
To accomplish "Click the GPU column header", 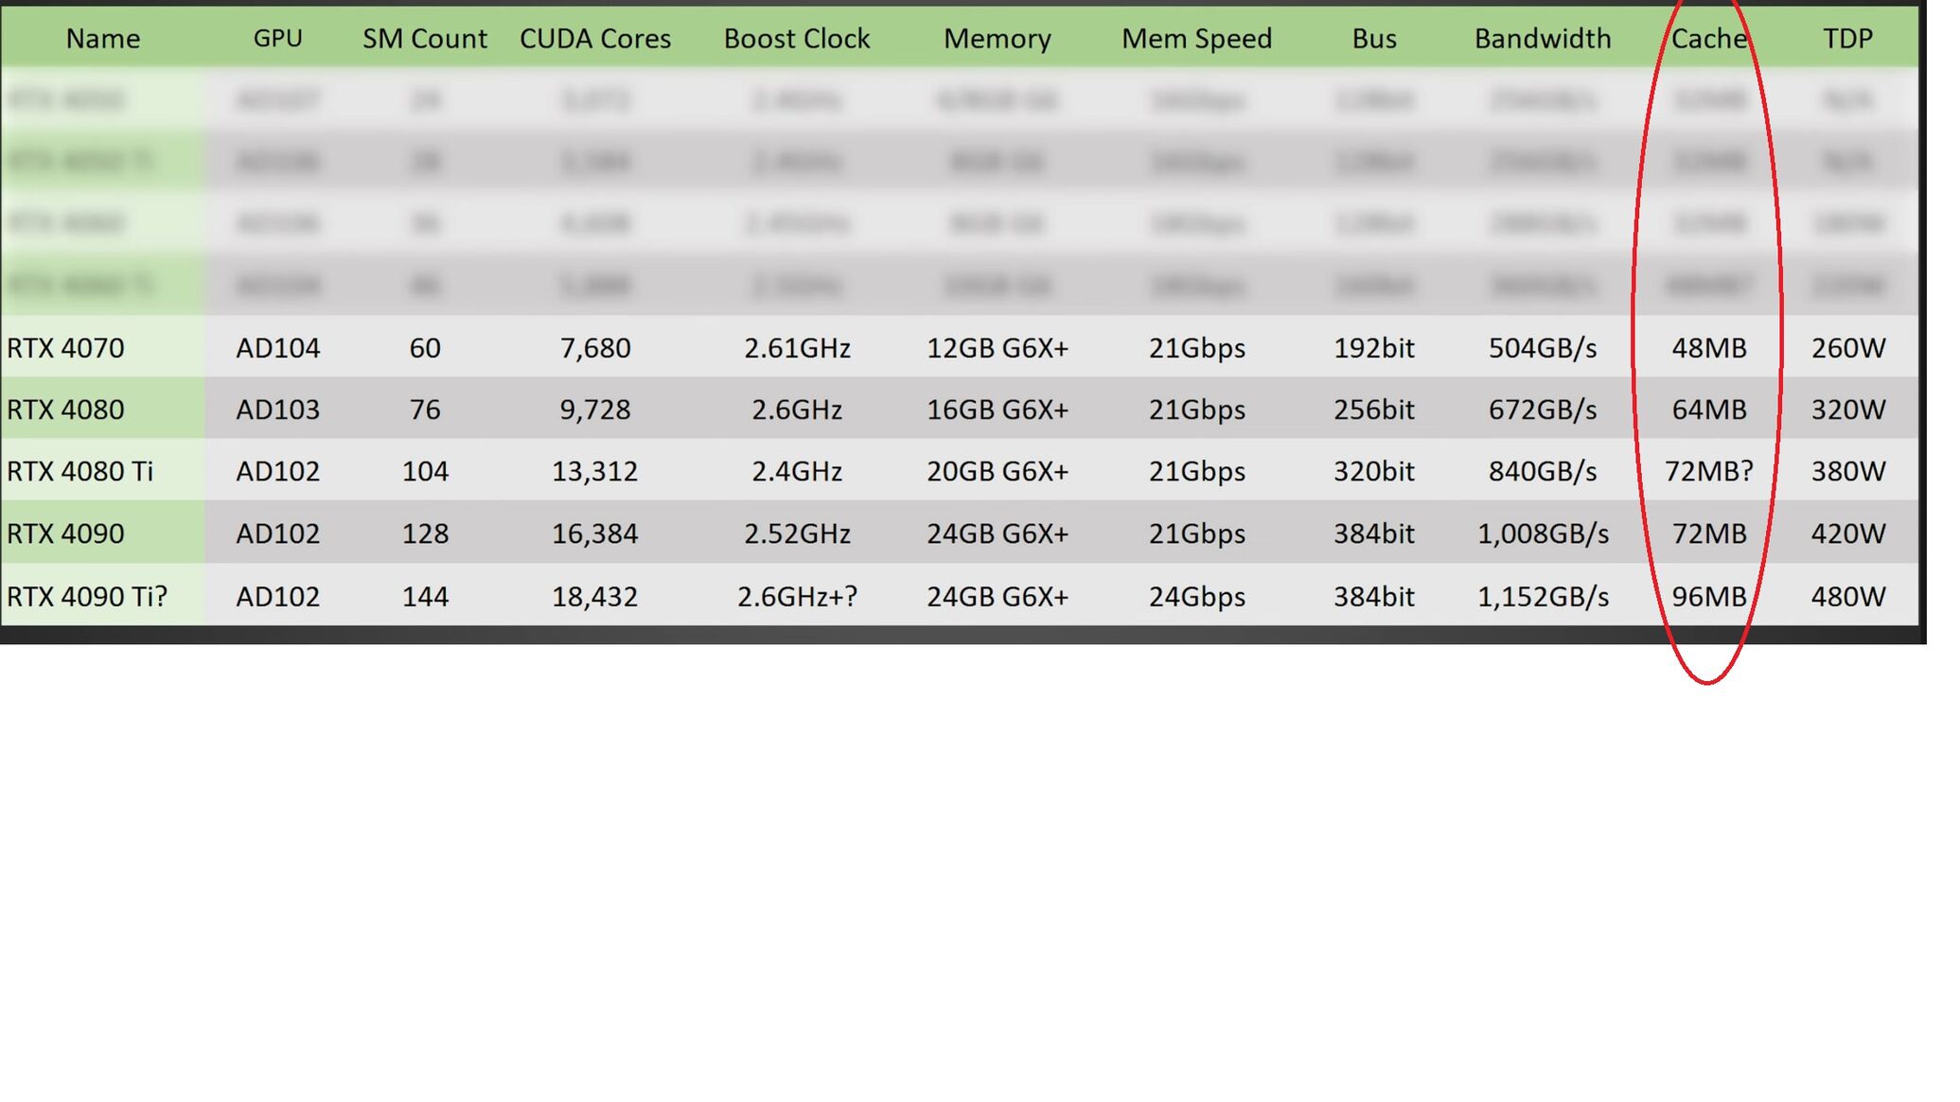I will click(277, 39).
